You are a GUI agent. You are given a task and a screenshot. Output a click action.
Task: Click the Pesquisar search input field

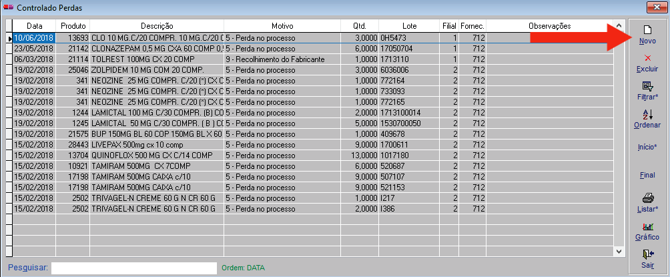click(133, 268)
